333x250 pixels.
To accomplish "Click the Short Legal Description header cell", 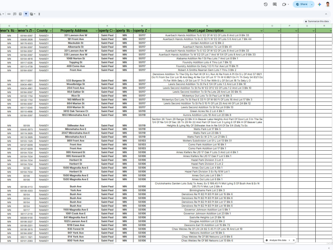I will click(207, 31).
